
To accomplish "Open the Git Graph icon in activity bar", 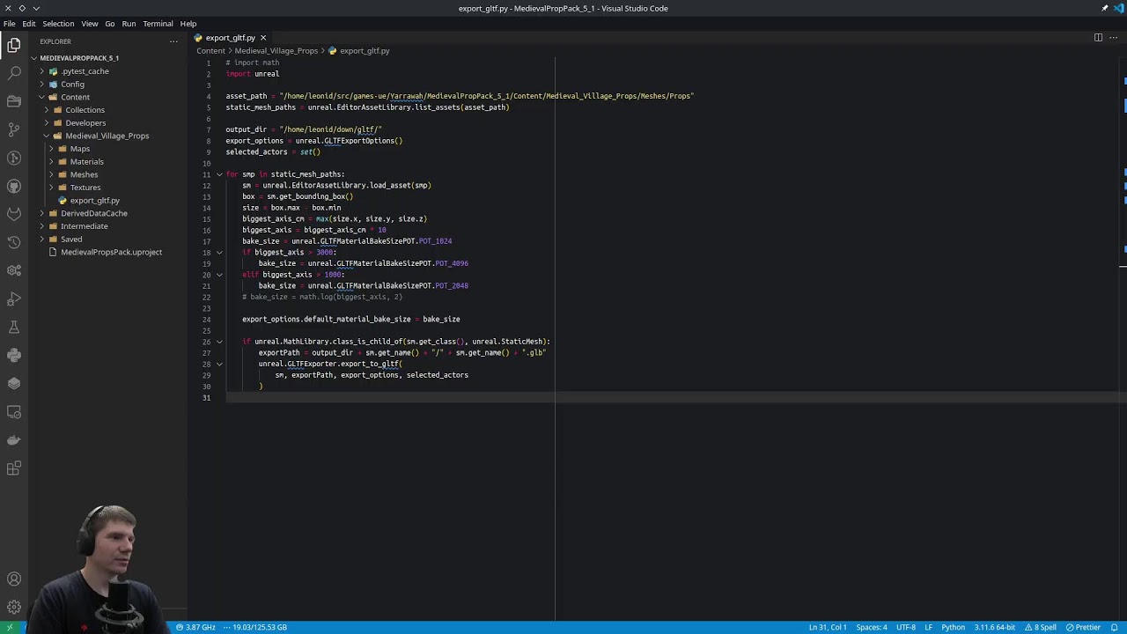I will coord(14,158).
